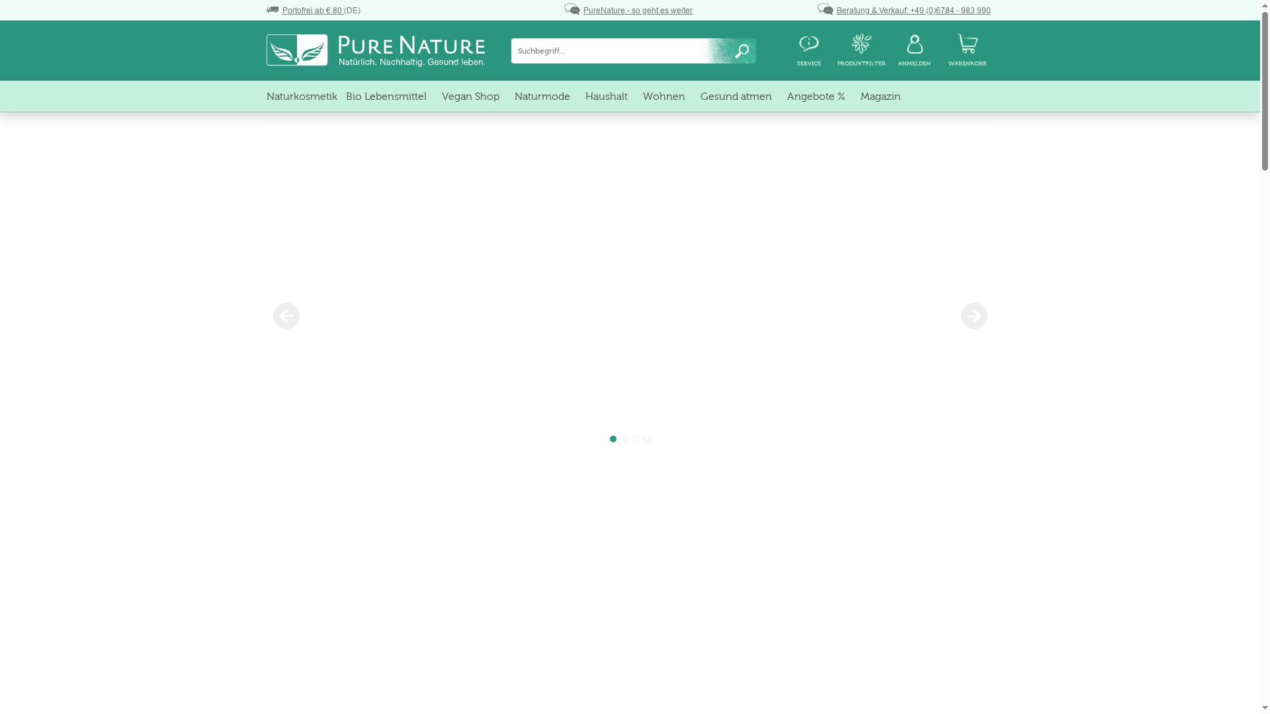Screen dimensions: 1270x714
Task: Open the Service panel icon
Action: click(808, 45)
